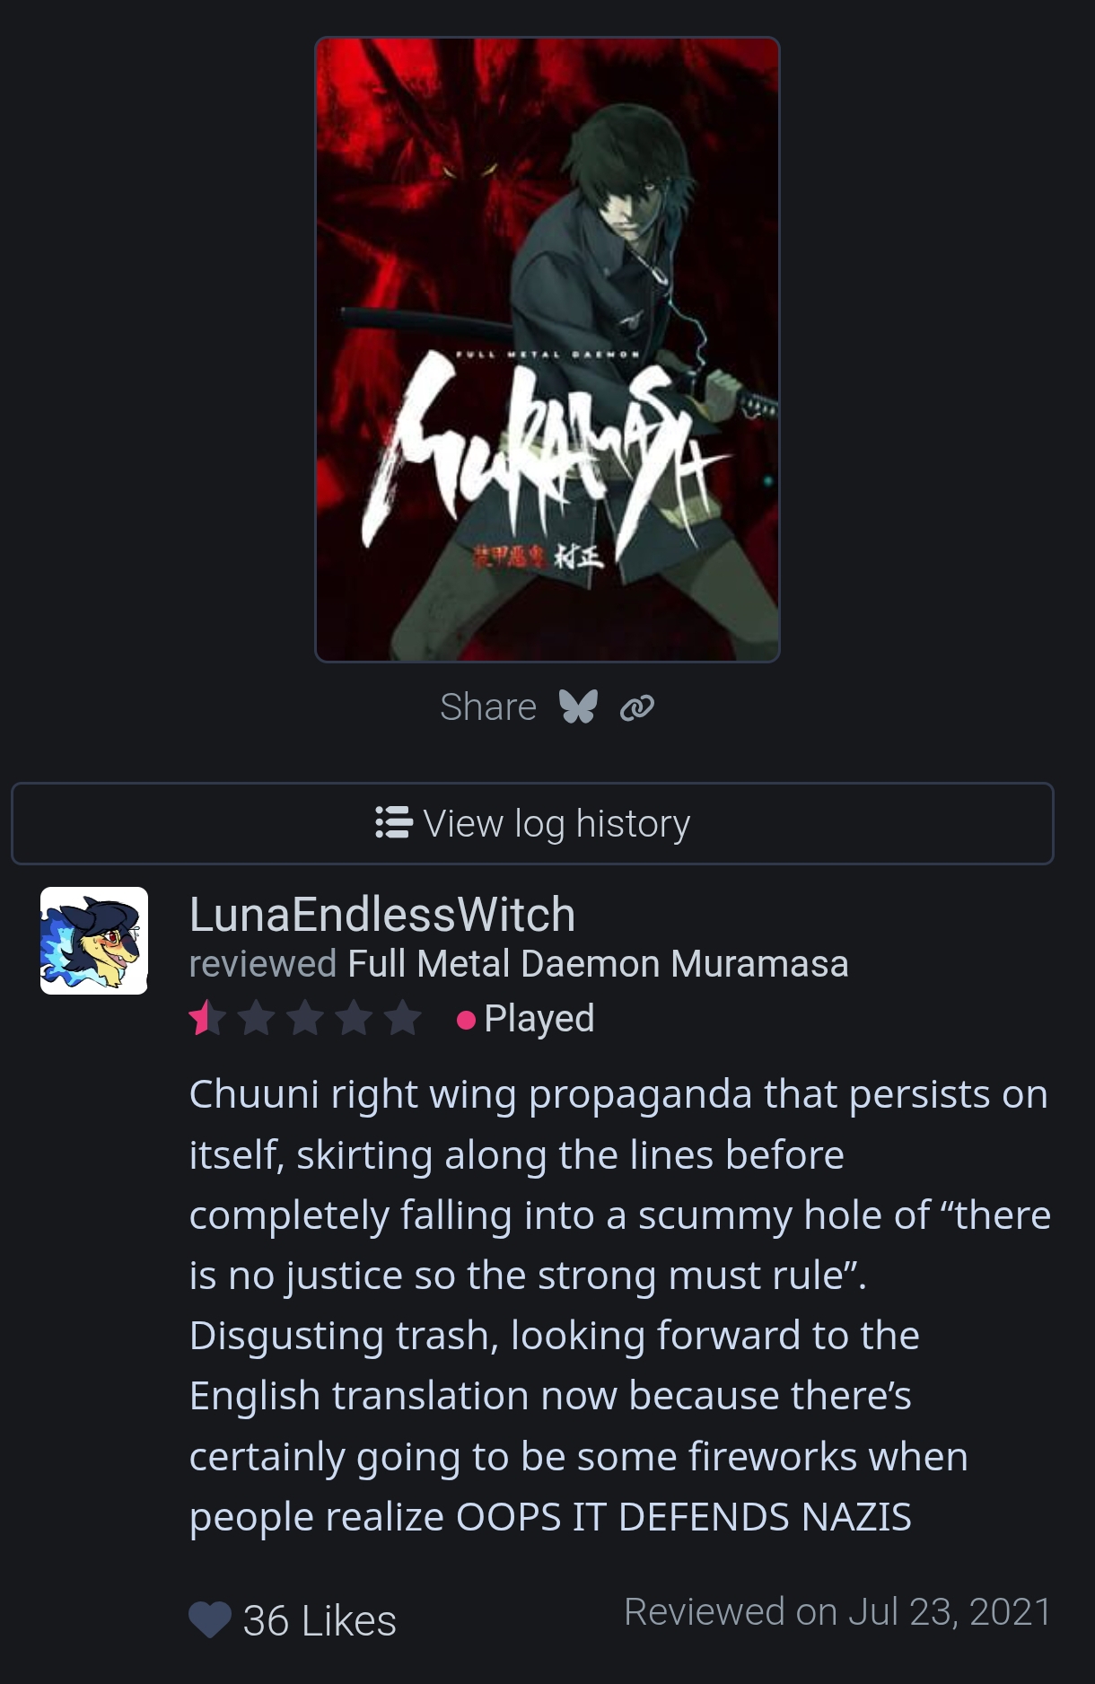Click the Share label

click(488, 707)
